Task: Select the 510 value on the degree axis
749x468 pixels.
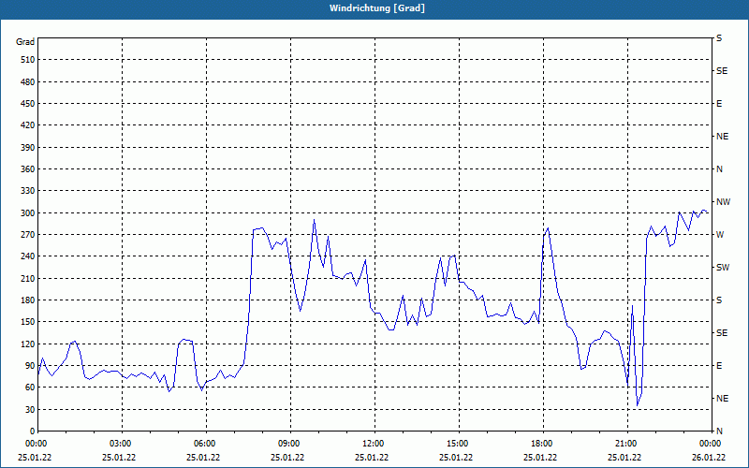Action: click(x=28, y=60)
